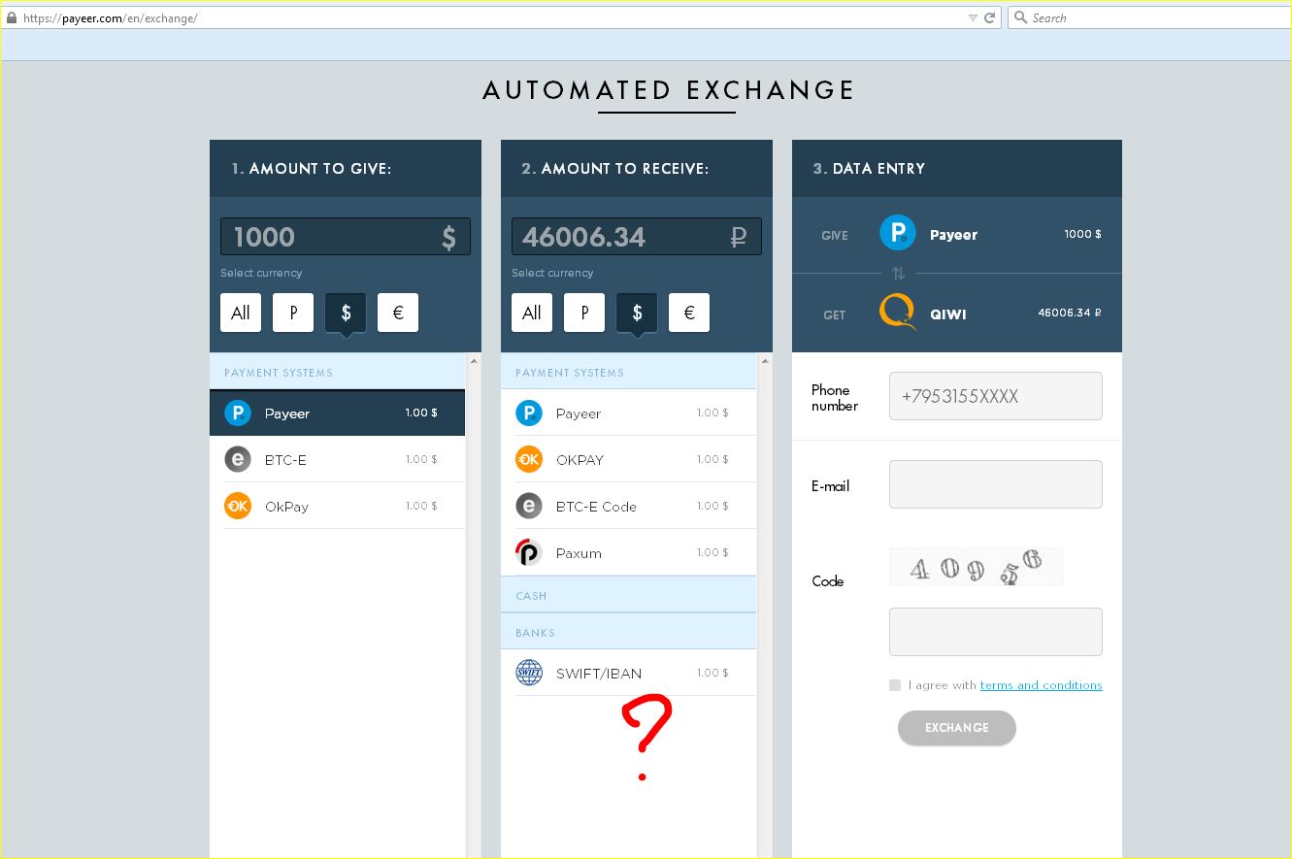The height and width of the screenshot is (859, 1292).
Task: Select dollar currency under Amount to Receive
Action: (x=637, y=313)
